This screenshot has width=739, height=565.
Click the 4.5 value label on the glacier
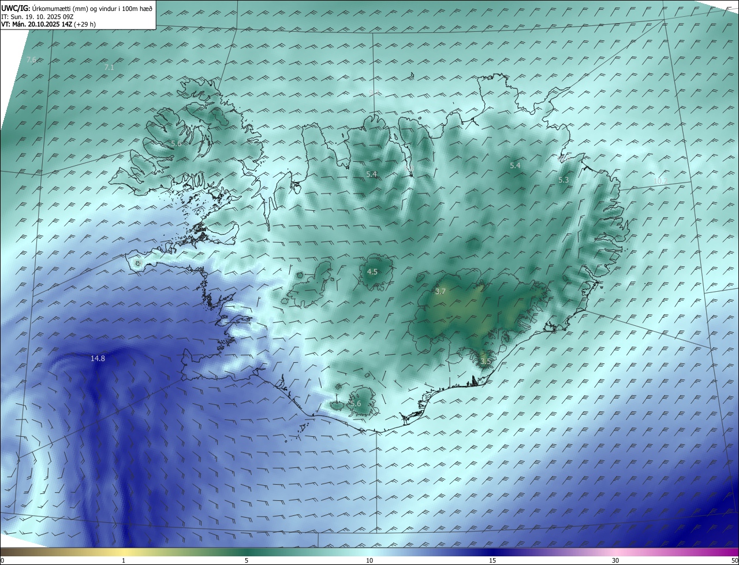372,272
